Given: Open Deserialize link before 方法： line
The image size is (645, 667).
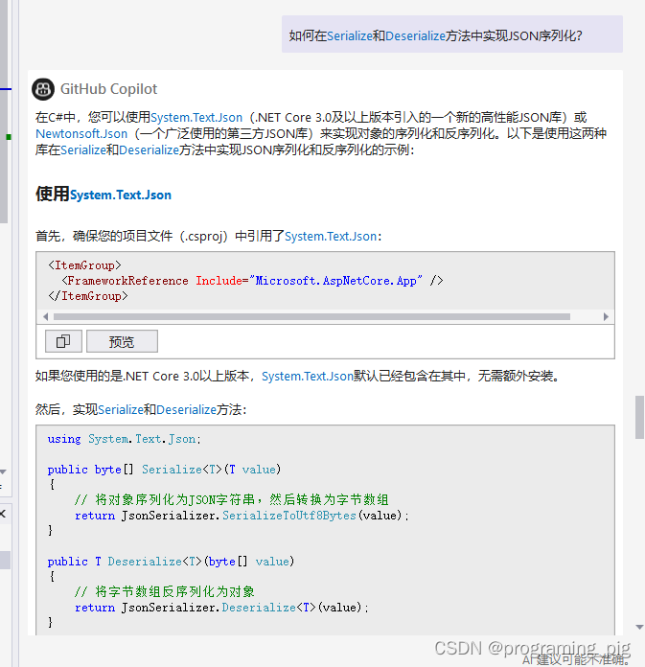Looking at the screenshot, I should 186,409.
